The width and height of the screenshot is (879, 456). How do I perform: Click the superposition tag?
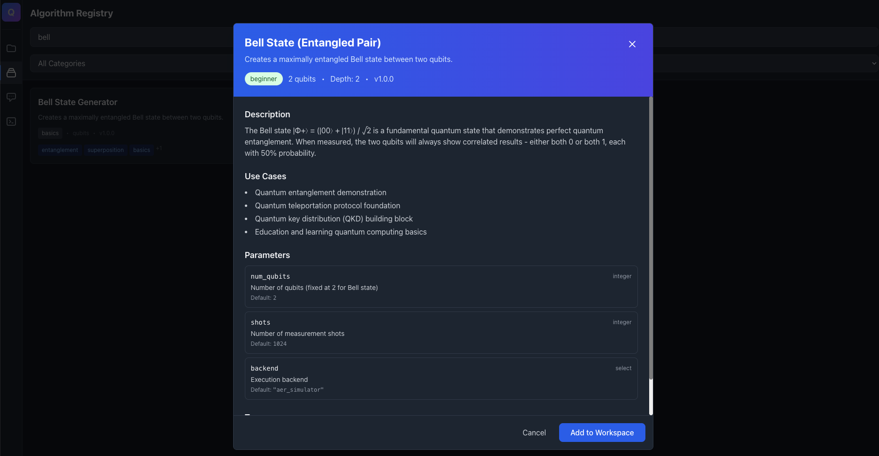click(x=106, y=150)
